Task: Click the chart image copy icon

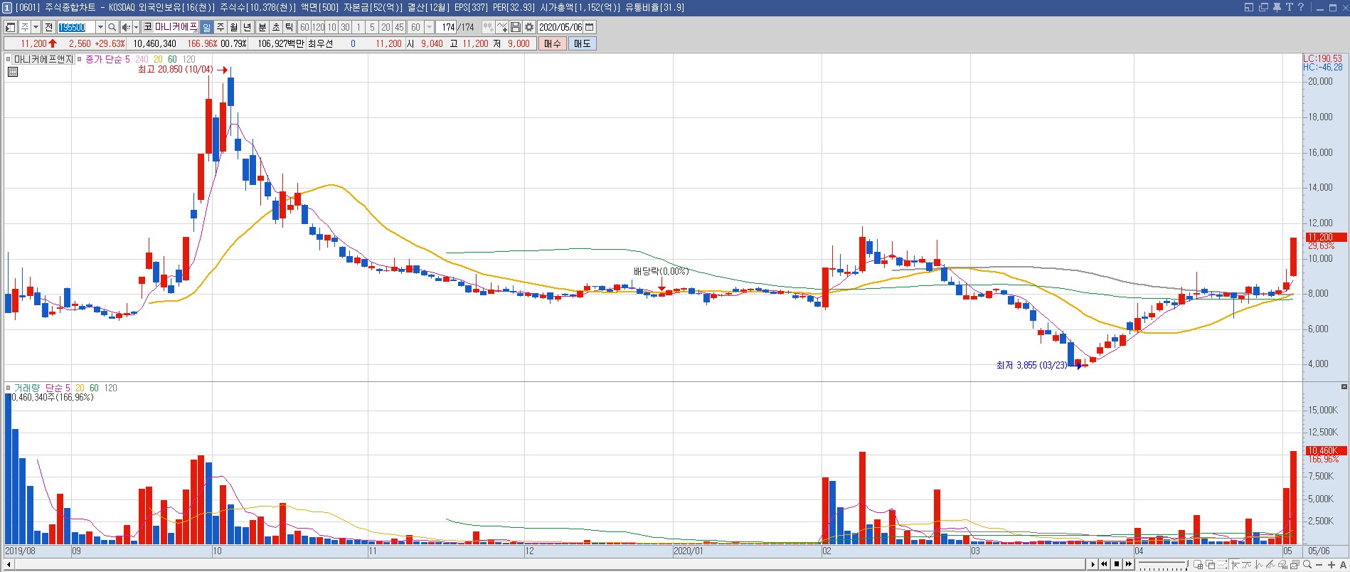Action: (x=1295, y=565)
